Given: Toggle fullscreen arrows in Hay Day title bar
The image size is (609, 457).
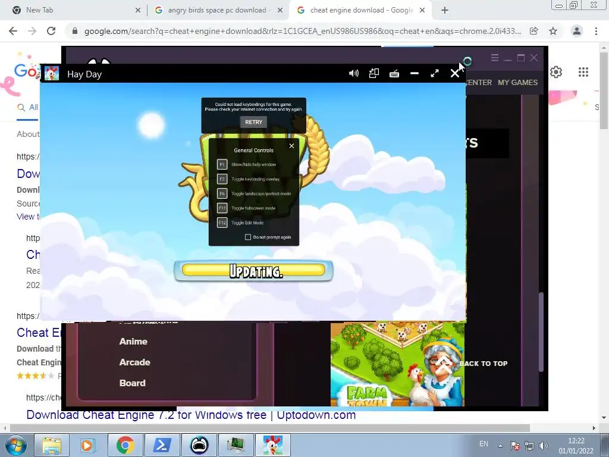Looking at the screenshot, I should tap(435, 73).
